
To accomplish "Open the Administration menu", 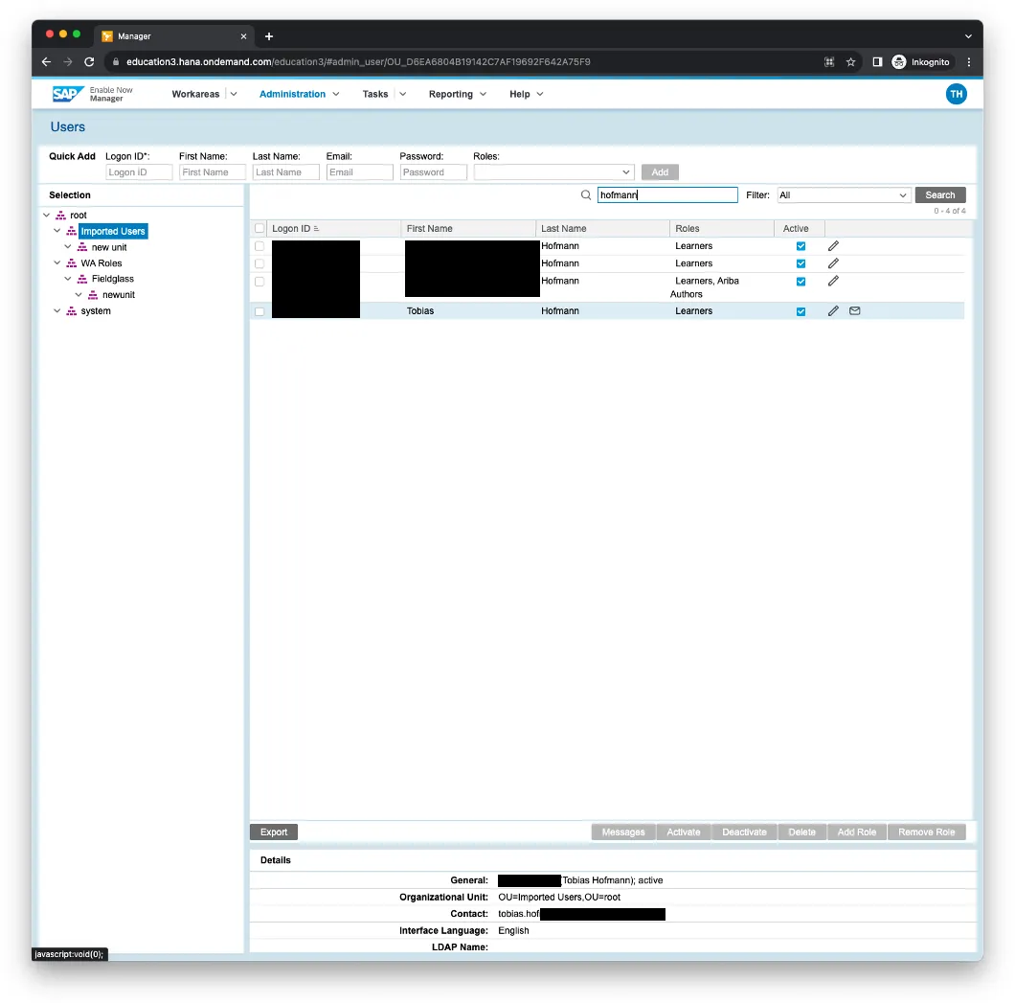I will click(299, 94).
